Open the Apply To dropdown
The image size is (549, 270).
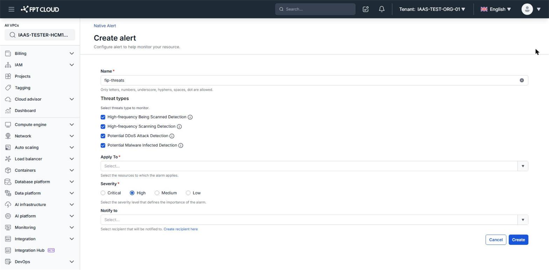coord(314,166)
